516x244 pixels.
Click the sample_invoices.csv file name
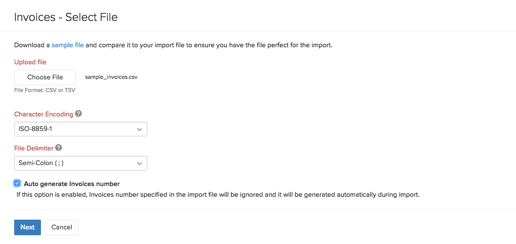(111, 77)
